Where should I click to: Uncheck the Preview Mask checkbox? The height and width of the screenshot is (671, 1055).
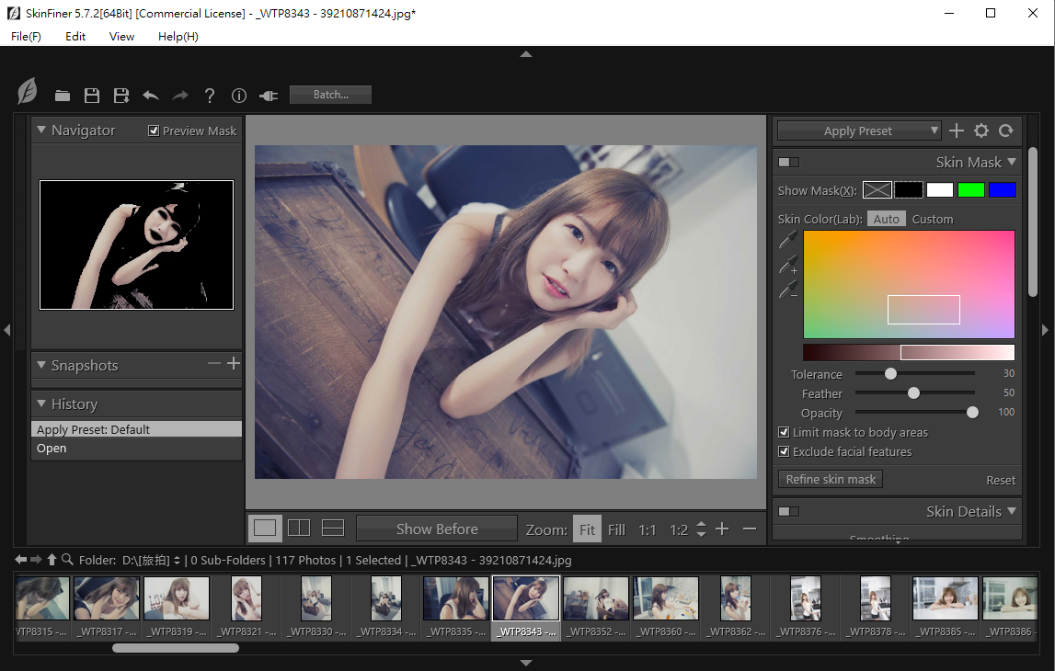pos(154,131)
